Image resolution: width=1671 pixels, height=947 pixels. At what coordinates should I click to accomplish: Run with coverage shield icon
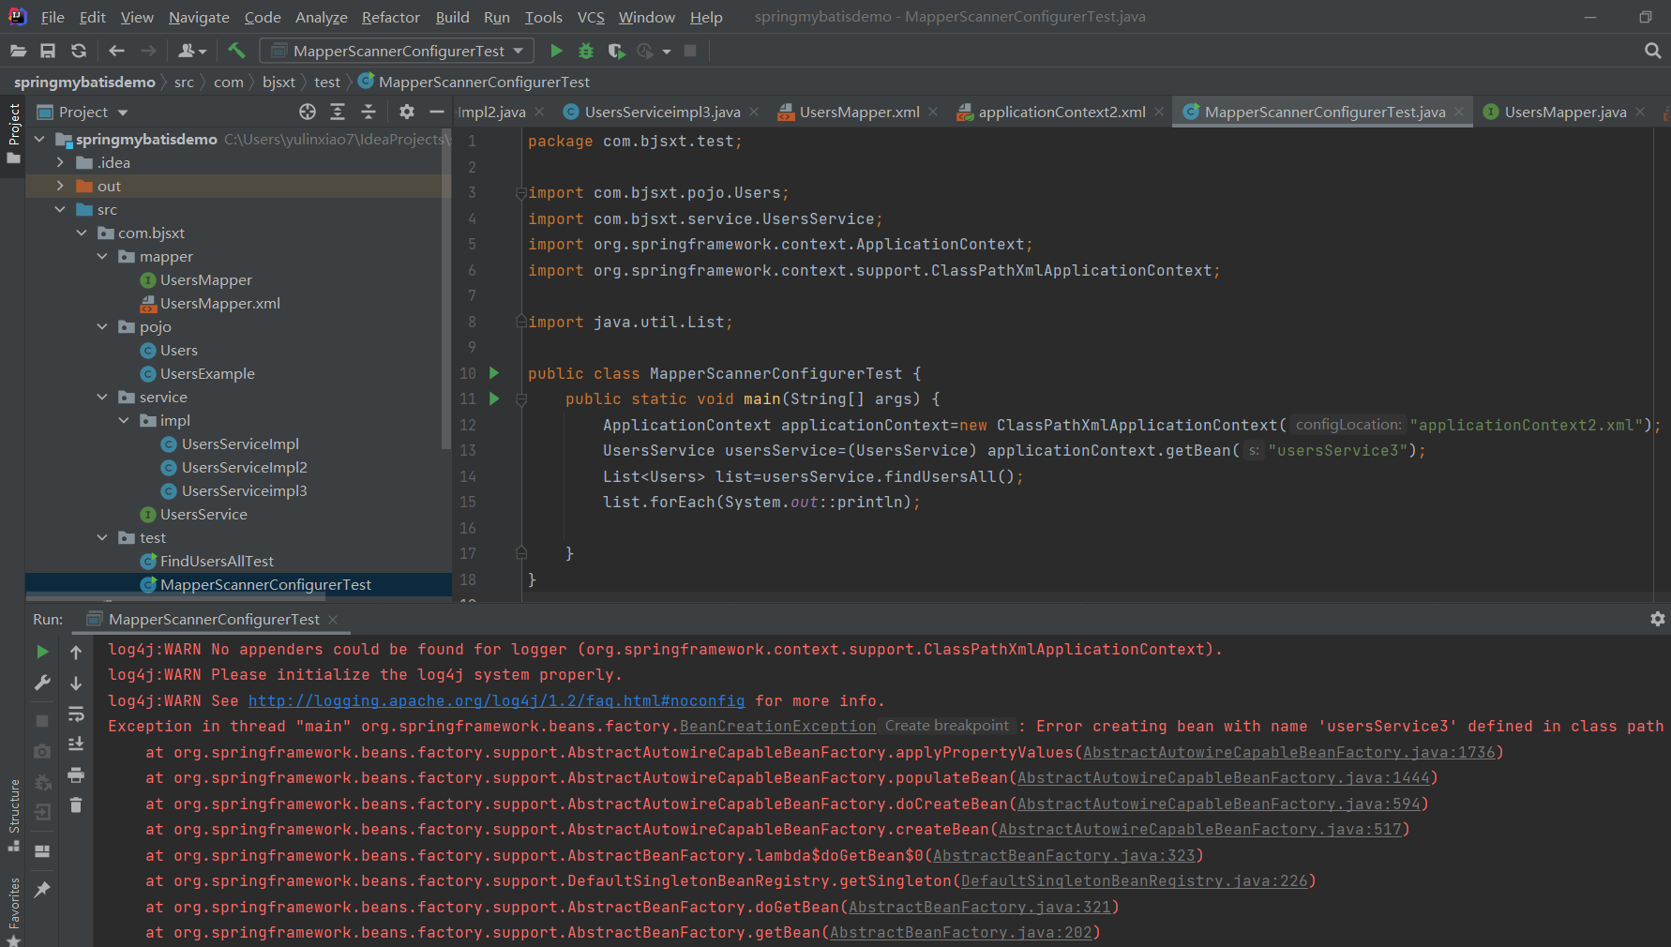[616, 51]
